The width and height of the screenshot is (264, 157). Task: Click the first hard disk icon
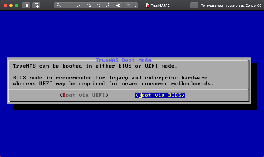89,5
